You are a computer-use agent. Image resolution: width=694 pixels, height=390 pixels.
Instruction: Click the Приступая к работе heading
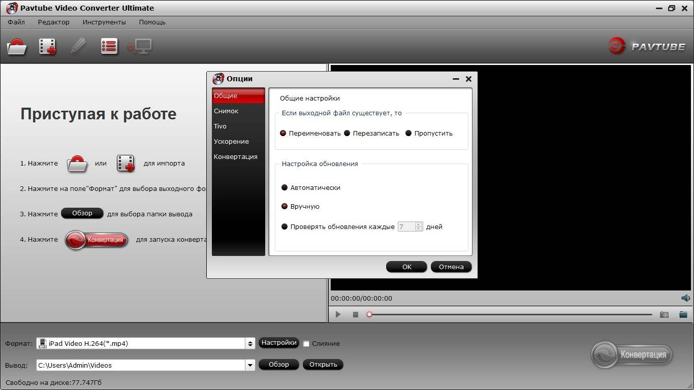[99, 114]
